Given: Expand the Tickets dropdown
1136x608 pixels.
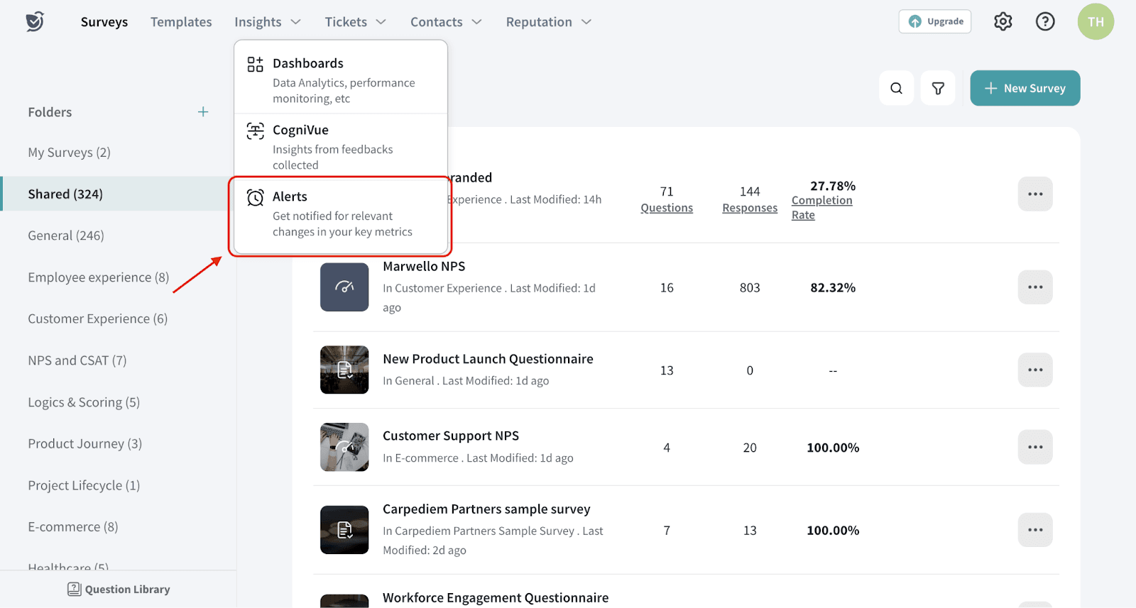Looking at the screenshot, I should [355, 22].
